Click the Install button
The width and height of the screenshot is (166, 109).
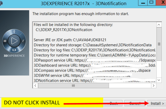point(157,103)
